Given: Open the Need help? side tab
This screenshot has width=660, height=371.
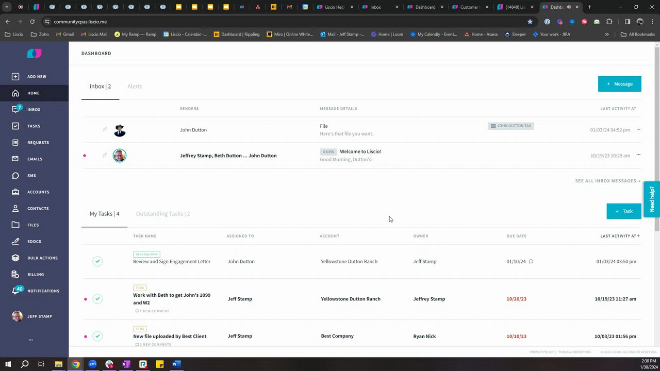Looking at the screenshot, I should [652, 199].
